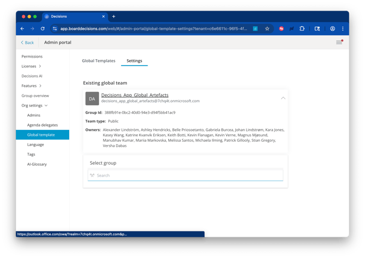Collapse the Decisions_App_Global_Artefacts team card

pos(283,98)
